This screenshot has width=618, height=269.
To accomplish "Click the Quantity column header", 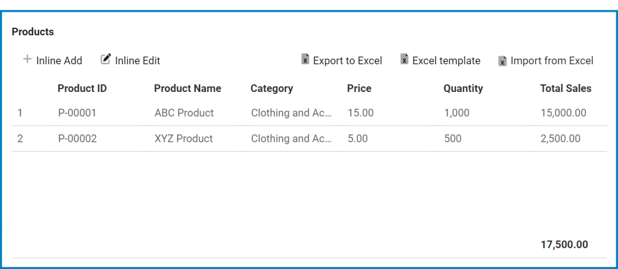I will pyautogui.click(x=463, y=88).
